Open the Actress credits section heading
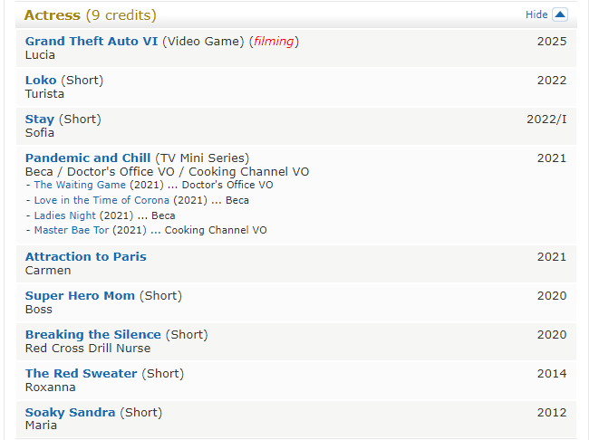The width and height of the screenshot is (589, 440). pyautogui.click(x=53, y=15)
